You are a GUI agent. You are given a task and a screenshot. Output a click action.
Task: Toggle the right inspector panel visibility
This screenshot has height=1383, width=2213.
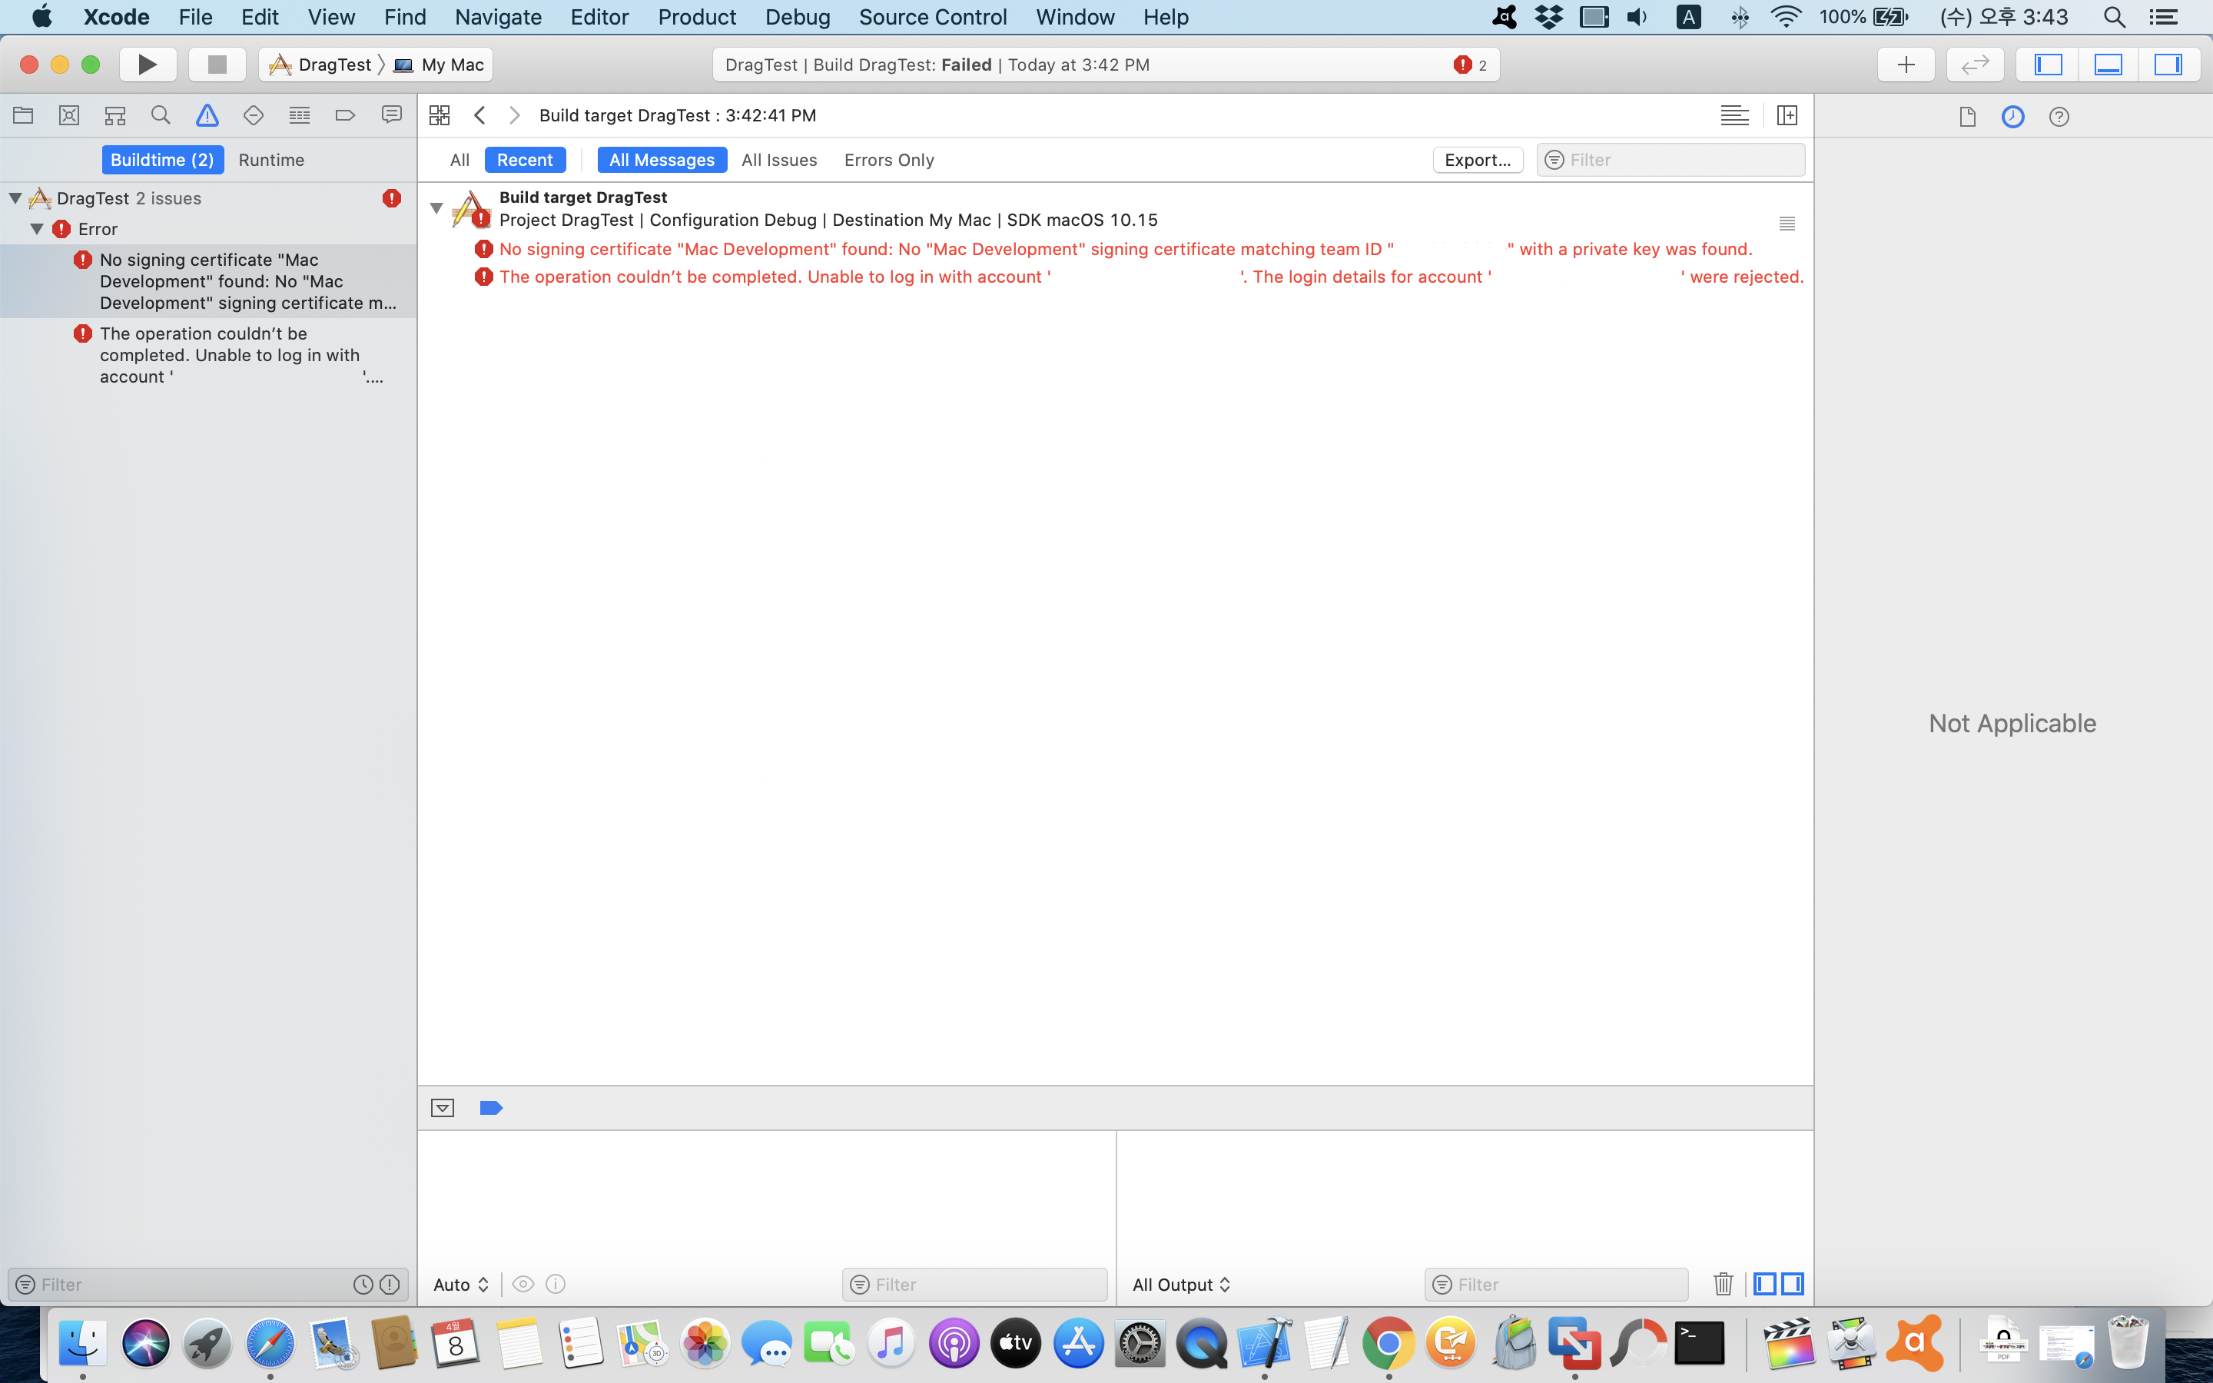pos(2167,65)
